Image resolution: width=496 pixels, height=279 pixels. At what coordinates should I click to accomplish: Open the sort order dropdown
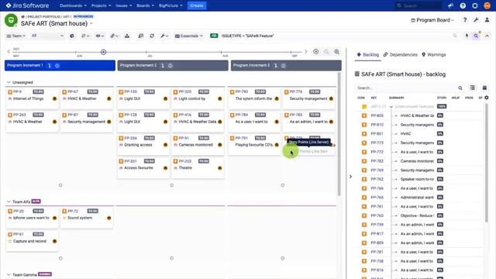(x=85, y=36)
